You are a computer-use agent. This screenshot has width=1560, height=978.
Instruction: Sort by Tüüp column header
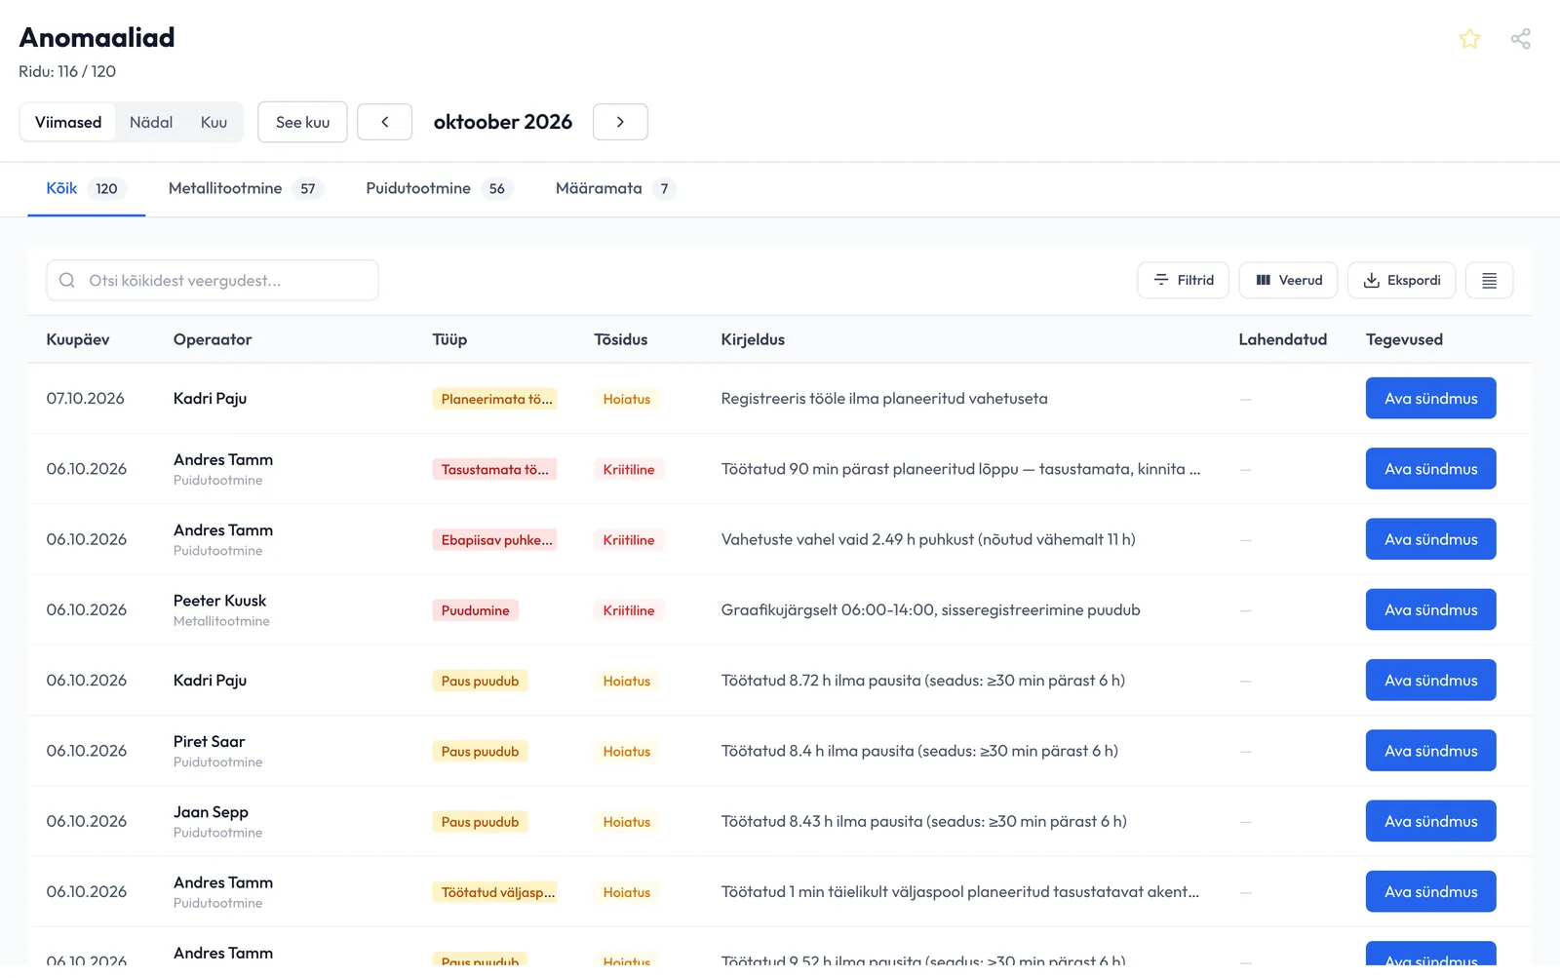pyautogui.click(x=449, y=339)
